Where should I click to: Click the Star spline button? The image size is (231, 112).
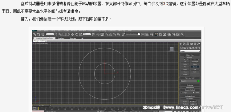(195, 69)
